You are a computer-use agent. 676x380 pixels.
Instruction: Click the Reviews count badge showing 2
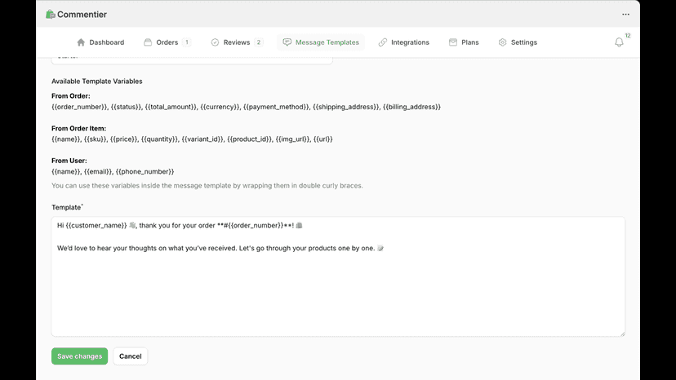click(259, 42)
